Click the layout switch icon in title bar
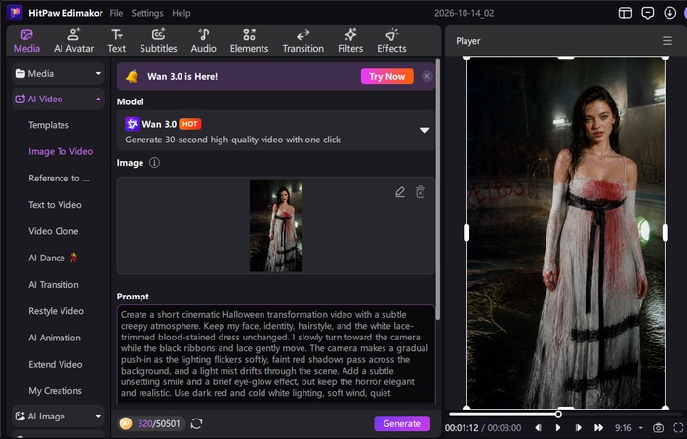The width and height of the screenshot is (687, 439). tap(626, 13)
